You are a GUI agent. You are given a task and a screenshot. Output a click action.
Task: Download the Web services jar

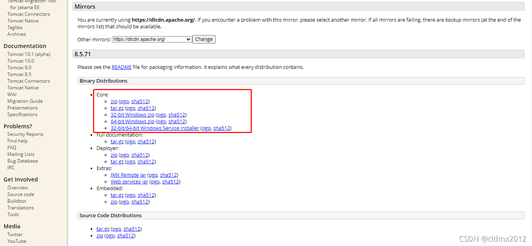coord(129,182)
